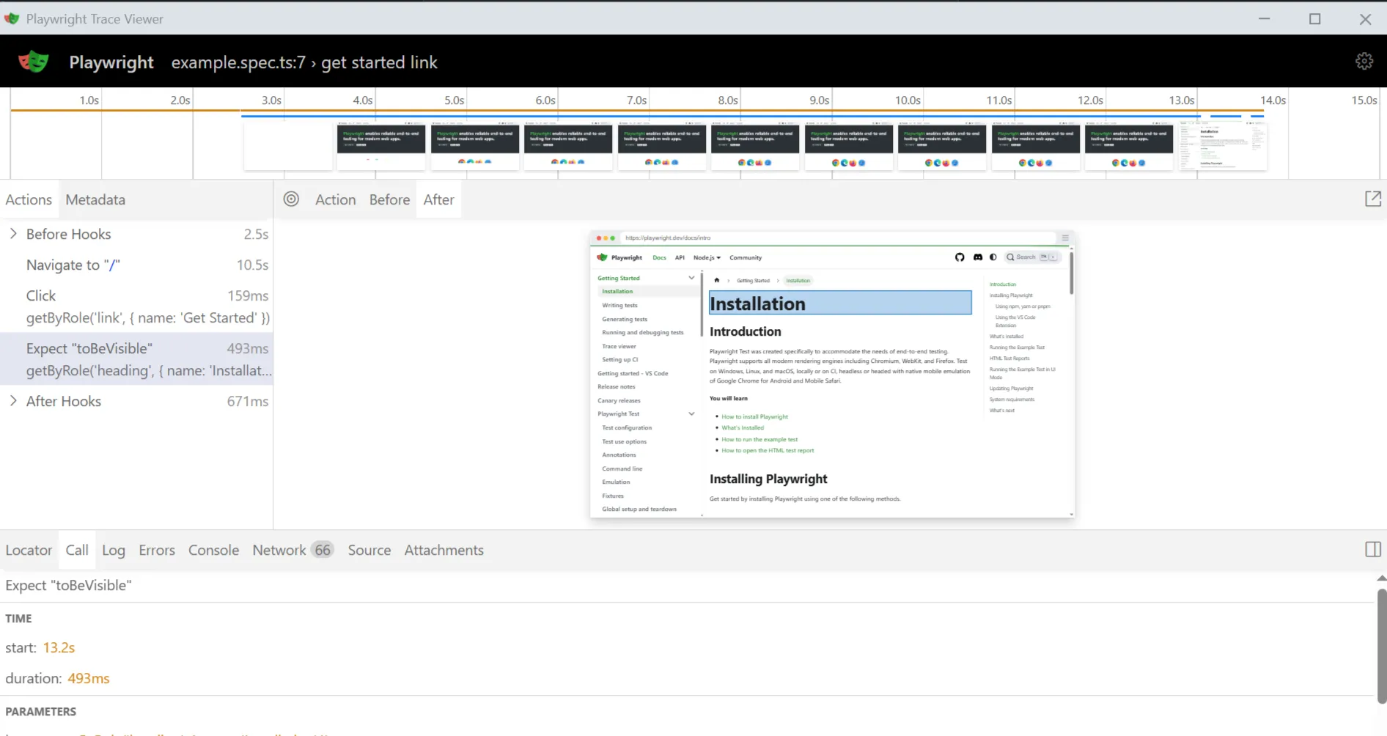1387x736 pixels.
Task: Click the last timeline thumbnail showing docs page
Action: point(1222,147)
